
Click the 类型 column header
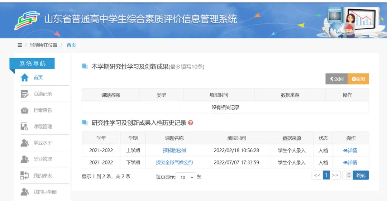pyautogui.click(x=161, y=95)
